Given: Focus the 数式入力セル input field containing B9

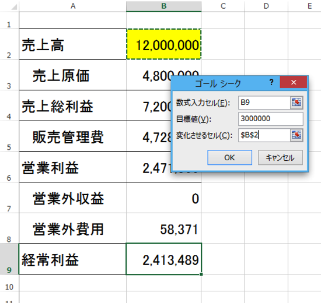Looking at the screenshot, I should click(264, 102).
